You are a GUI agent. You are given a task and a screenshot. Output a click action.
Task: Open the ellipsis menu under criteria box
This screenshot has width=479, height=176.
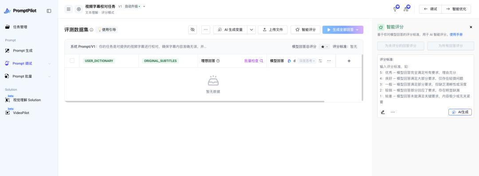[x=393, y=112]
